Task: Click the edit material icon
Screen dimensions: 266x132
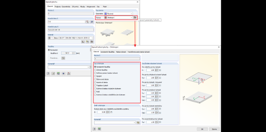Action: 92,42
